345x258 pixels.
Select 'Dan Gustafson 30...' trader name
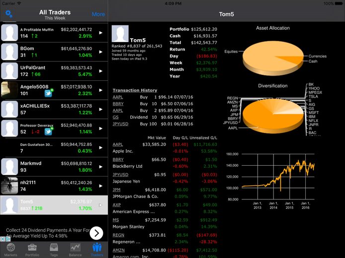coord(36,145)
